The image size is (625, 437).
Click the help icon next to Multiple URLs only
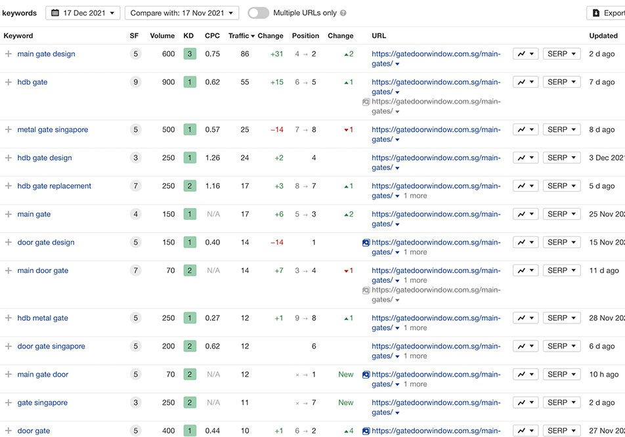pyautogui.click(x=343, y=13)
